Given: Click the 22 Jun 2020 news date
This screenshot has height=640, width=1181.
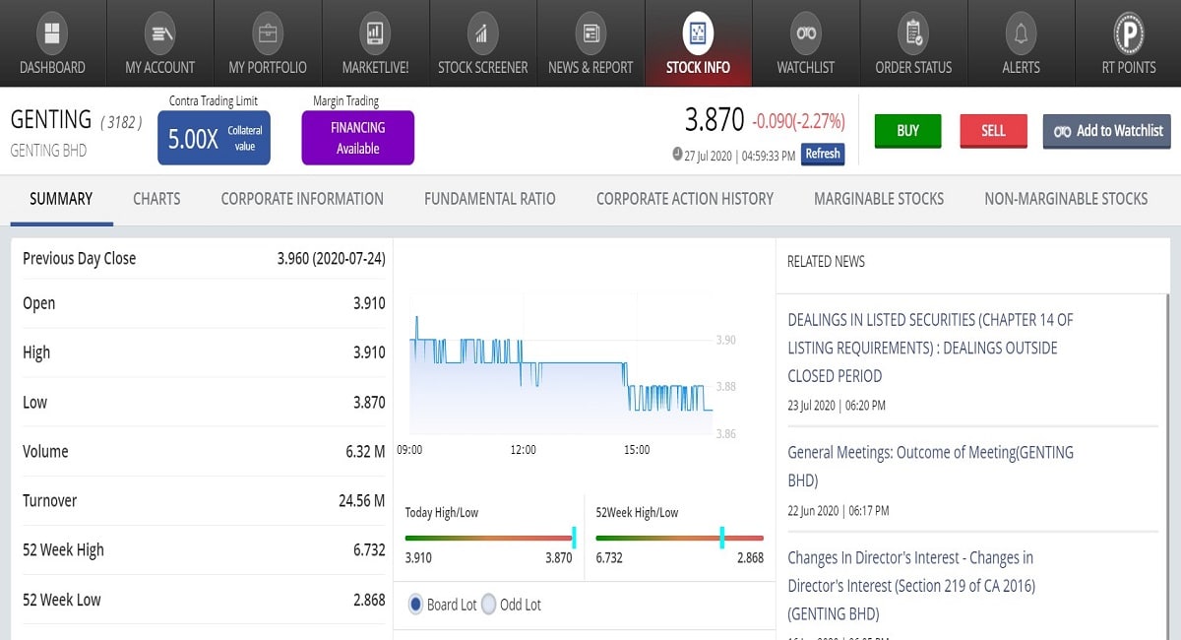Looking at the screenshot, I should [839, 510].
